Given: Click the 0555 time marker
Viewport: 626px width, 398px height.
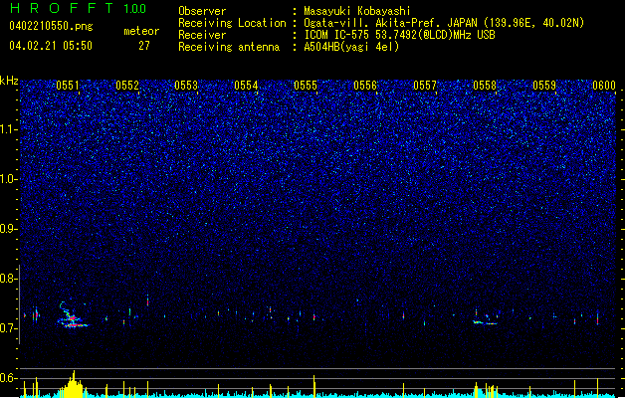Looking at the screenshot, I should [306, 86].
